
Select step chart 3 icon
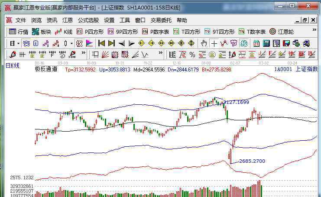[x=45, y=43]
